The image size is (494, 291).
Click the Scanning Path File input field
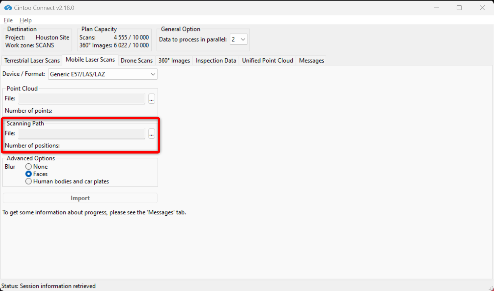click(82, 134)
